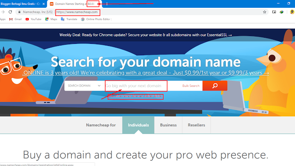Open a new browser tab

tap(107, 4)
